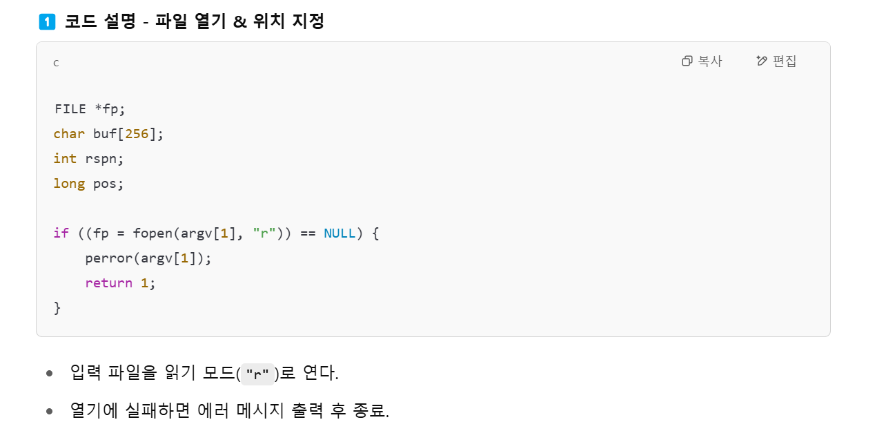The image size is (895, 431).
Task: Click the copy icon beside 복사
Action: [687, 61]
